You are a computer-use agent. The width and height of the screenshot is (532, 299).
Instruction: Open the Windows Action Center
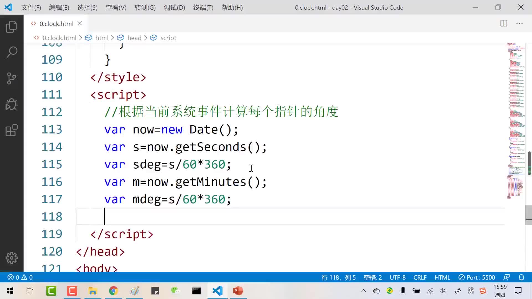(518, 291)
